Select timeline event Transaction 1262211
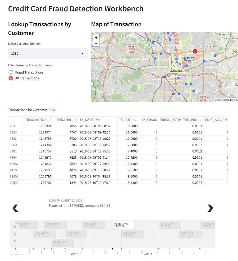The height and width of the screenshot is (261, 238). (x=56, y=225)
